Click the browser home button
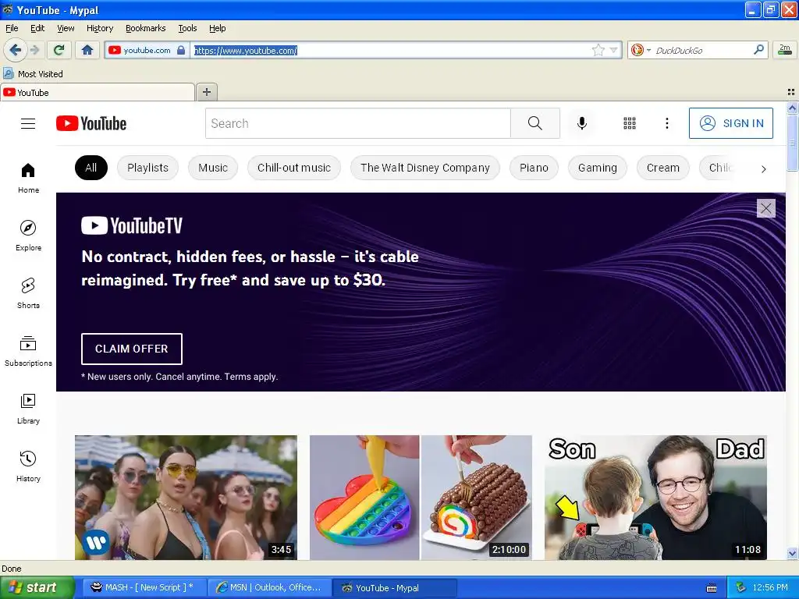The height and width of the screenshot is (599, 799). (x=87, y=50)
